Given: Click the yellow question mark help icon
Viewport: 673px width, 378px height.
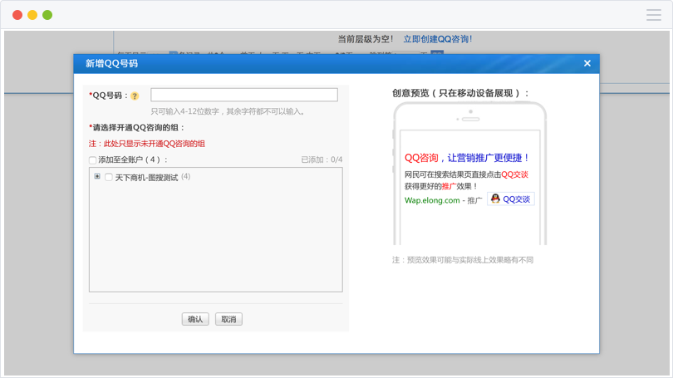Looking at the screenshot, I should click(x=135, y=96).
